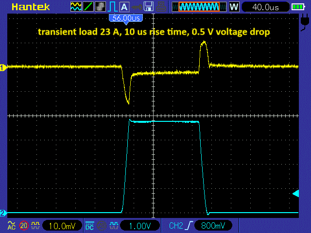Click the key lock icon
This screenshot has width=311, height=233.
point(137,8)
